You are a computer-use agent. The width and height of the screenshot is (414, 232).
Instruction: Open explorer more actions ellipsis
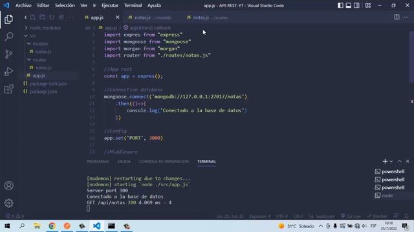71,17
